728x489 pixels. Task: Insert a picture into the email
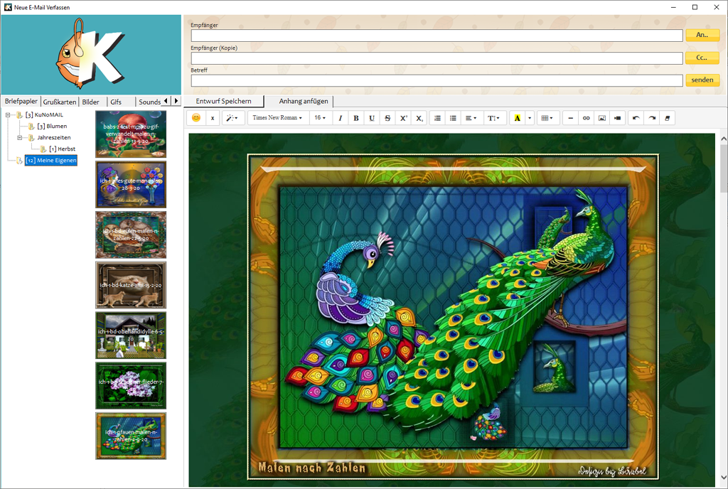(602, 118)
